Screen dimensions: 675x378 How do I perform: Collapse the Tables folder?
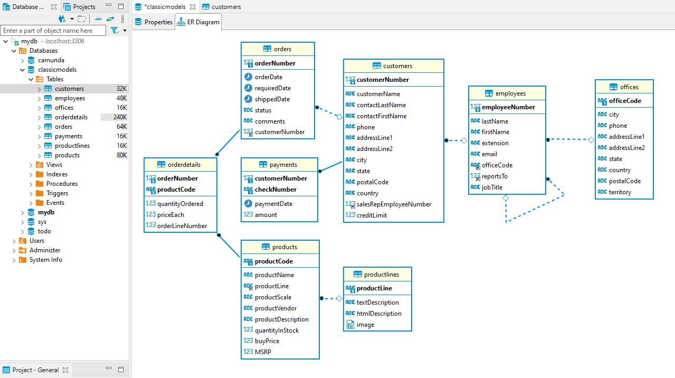pos(31,79)
